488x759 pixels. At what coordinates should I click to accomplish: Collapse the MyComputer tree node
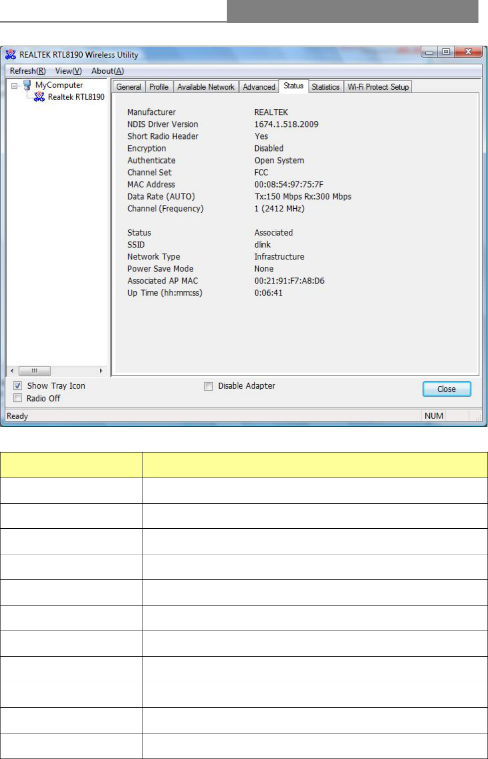15,86
